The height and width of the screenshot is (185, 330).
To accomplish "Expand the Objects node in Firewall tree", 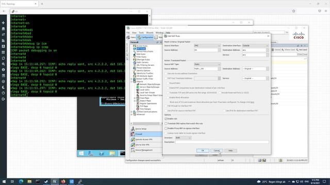I will tap(132, 82).
